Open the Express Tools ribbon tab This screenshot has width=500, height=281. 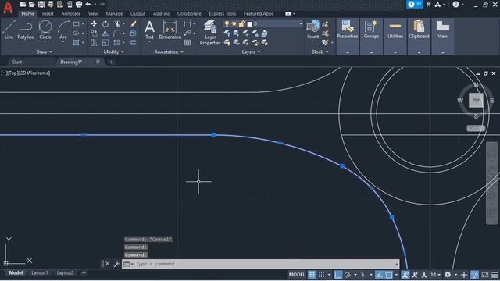click(222, 14)
